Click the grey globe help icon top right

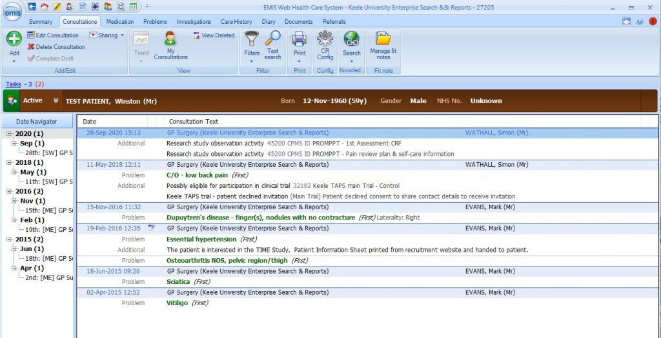[640, 22]
